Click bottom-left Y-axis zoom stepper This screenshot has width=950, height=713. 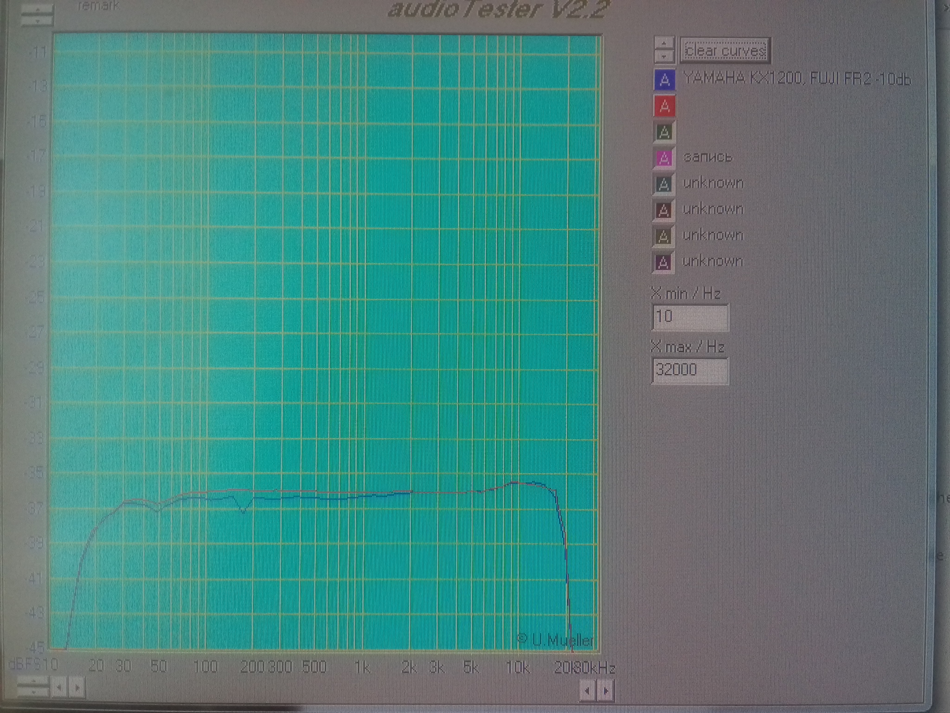click(x=32, y=687)
